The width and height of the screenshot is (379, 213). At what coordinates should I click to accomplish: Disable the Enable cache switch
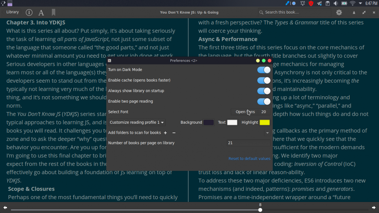click(x=264, y=80)
